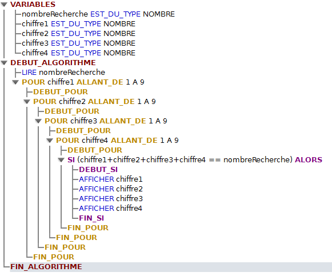The width and height of the screenshot is (332, 276).
Task: Select the SI sum equals nombreRecherche line
Action: (195, 160)
